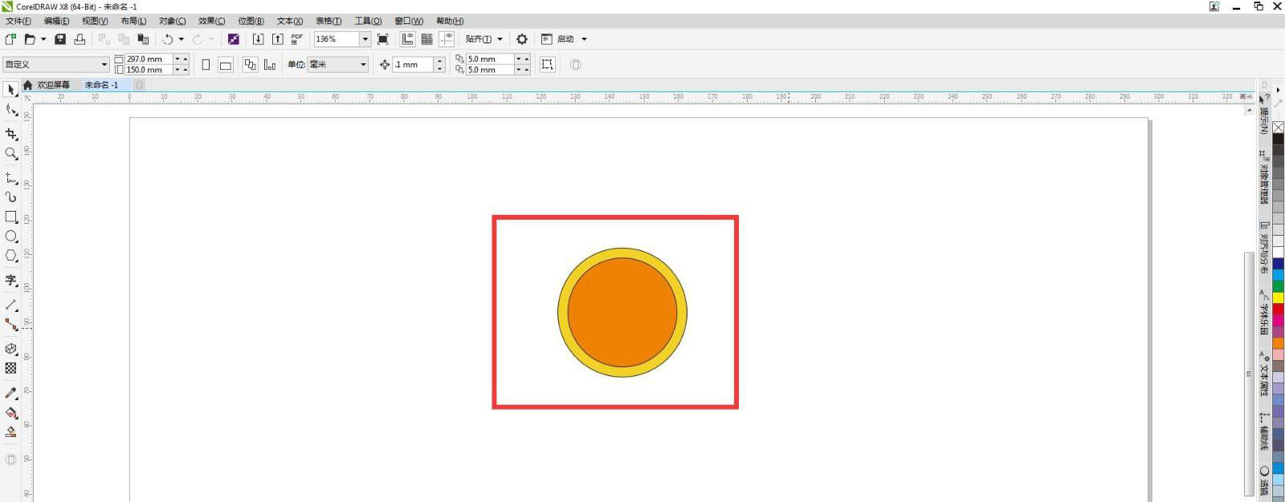Activate the Text tool (字)
1285x502 pixels.
click(x=11, y=280)
